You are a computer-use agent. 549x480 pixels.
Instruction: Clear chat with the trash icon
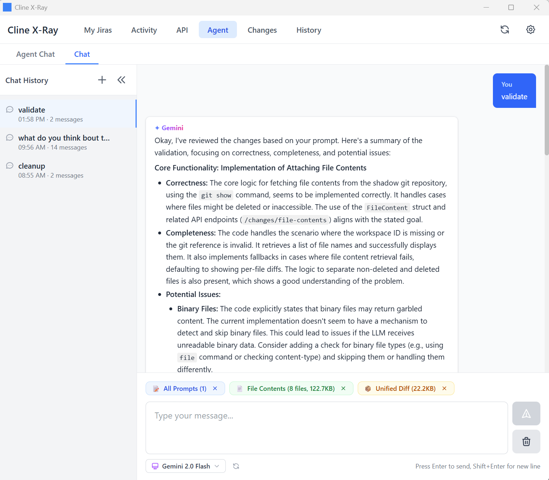click(x=526, y=442)
